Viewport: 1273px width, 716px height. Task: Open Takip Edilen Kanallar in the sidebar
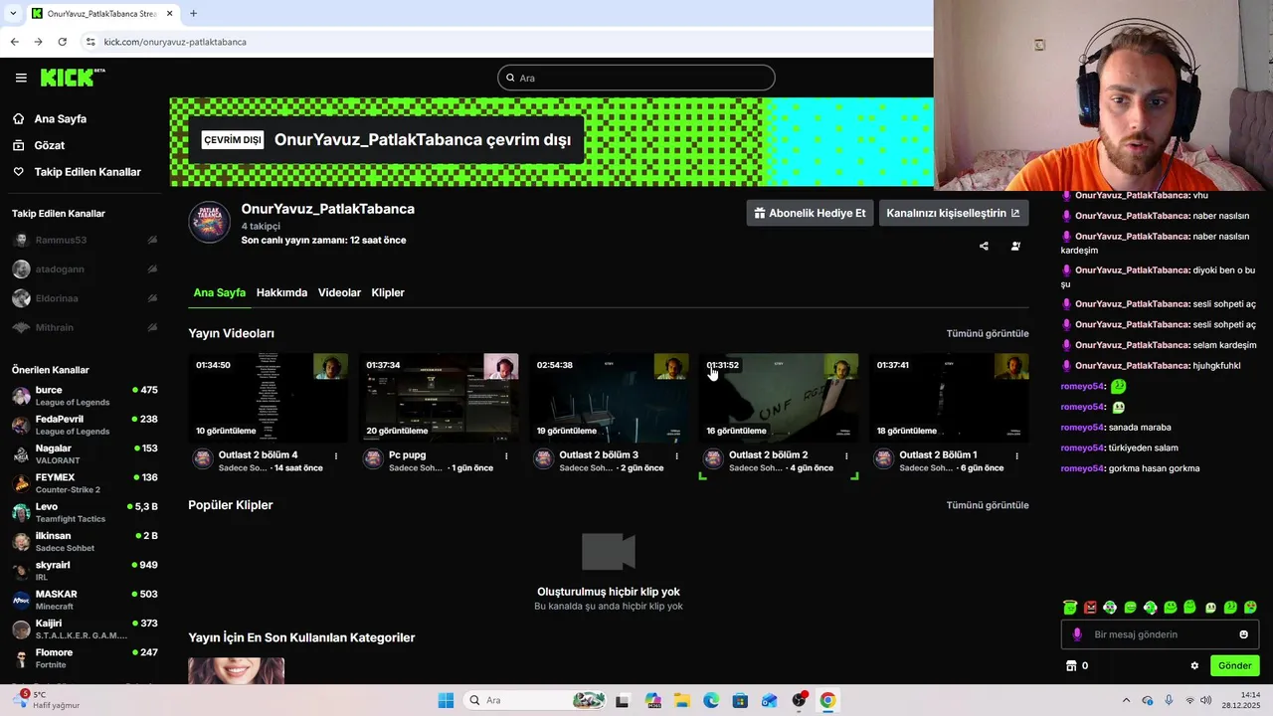click(88, 172)
